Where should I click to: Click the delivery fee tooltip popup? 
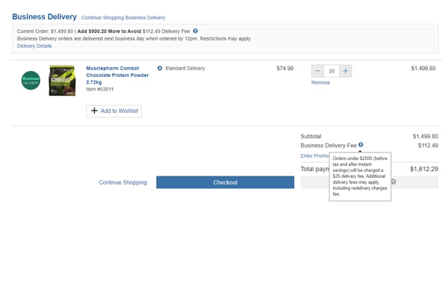tap(360, 176)
